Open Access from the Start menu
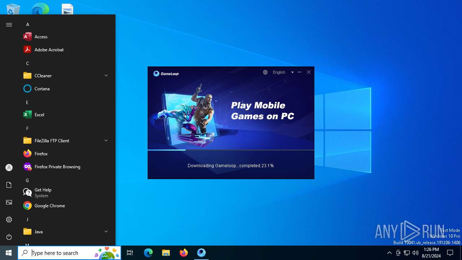462x260 pixels. click(x=65, y=36)
